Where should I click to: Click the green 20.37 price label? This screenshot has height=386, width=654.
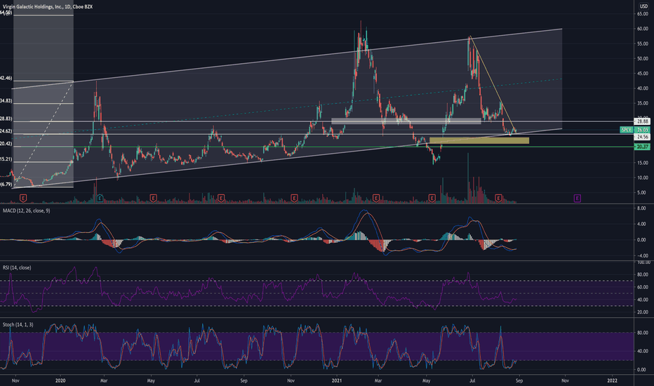pyautogui.click(x=642, y=147)
